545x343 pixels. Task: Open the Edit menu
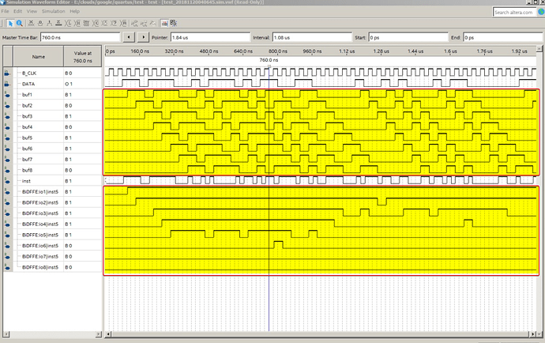pyautogui.click(x=17, y=11)
